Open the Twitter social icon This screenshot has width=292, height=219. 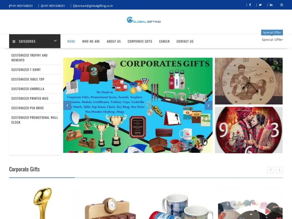click(260, 5)
